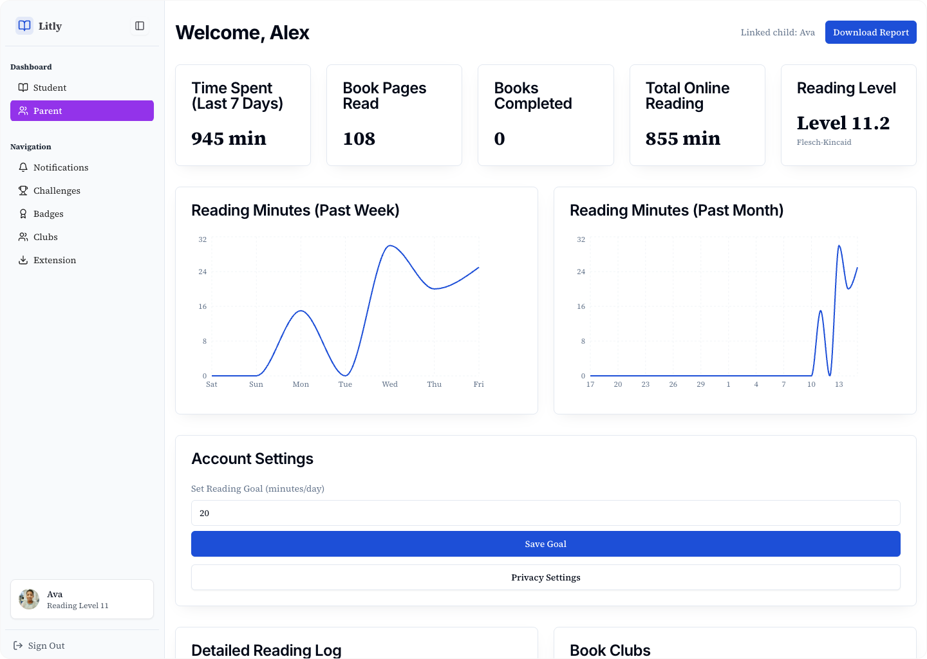Click the open book icon beside Student
The image size is (927, 659).
(x=23, y=88)
